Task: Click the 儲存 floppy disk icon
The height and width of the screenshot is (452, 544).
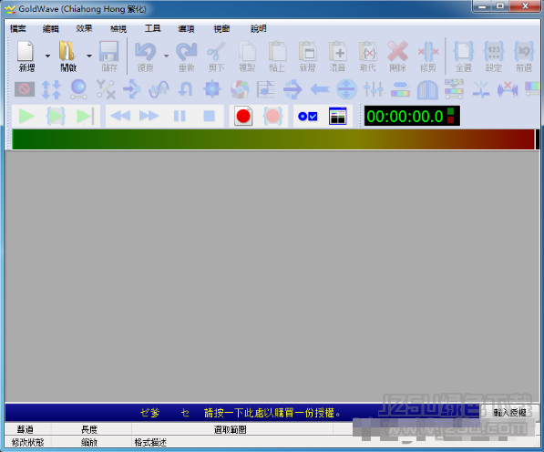Action: pos(109,51)
